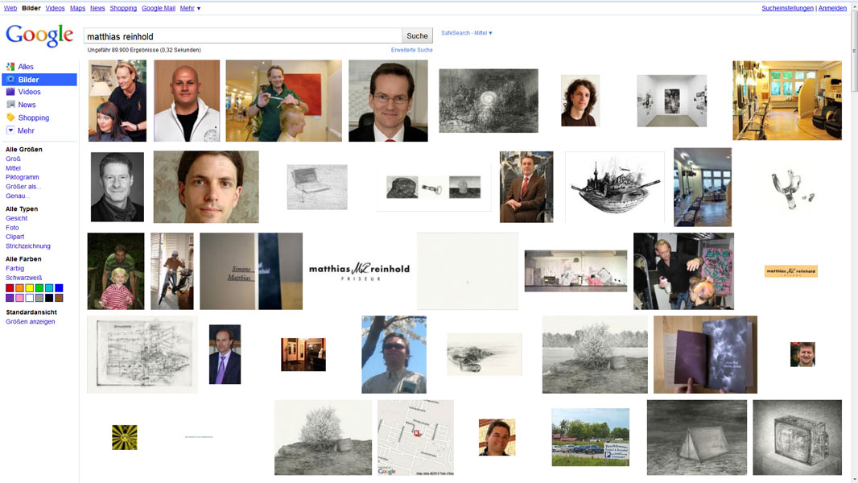This screenshot has width=858, height=483.
Task: Open the News icon in sidebar
Action: click(10, 105)
